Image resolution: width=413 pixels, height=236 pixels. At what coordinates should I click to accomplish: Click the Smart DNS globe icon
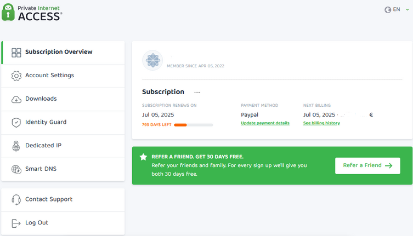(x=16, y=169)
